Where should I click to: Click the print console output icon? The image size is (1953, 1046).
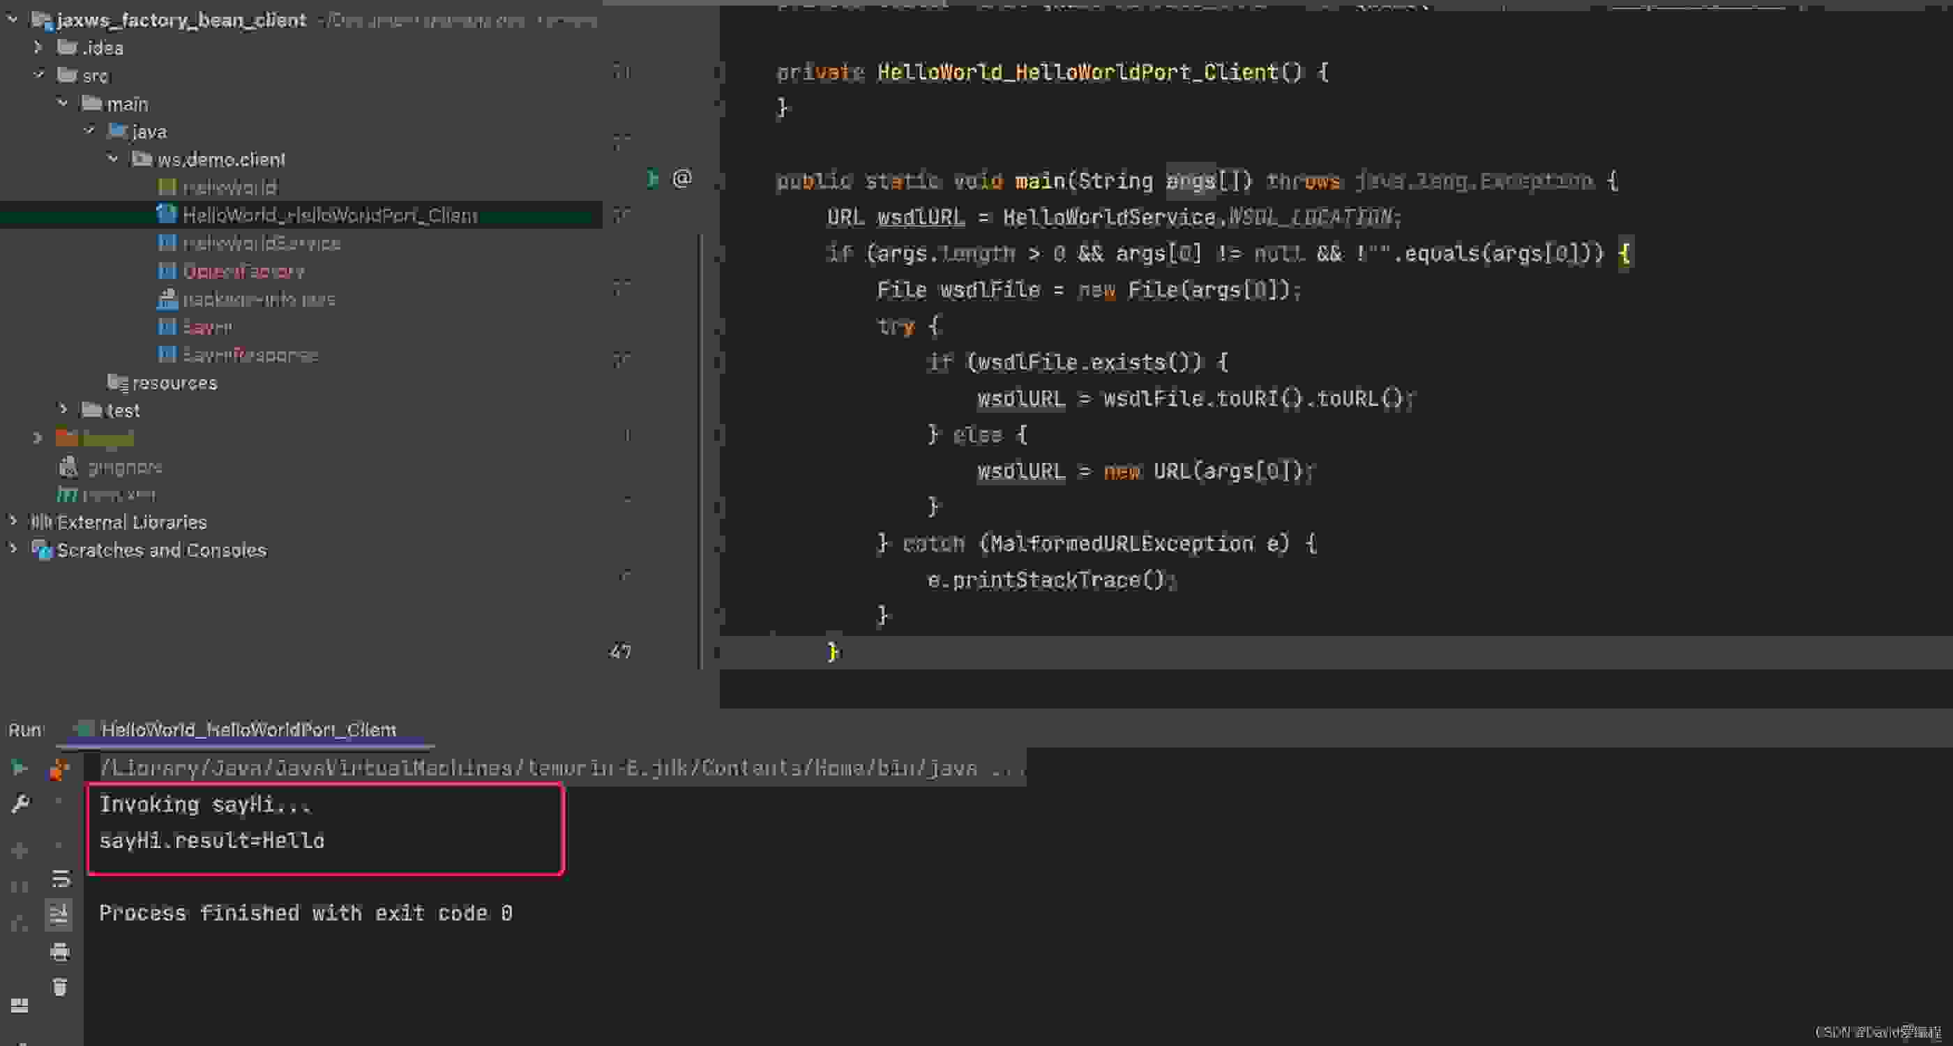(x=60, y=951)
